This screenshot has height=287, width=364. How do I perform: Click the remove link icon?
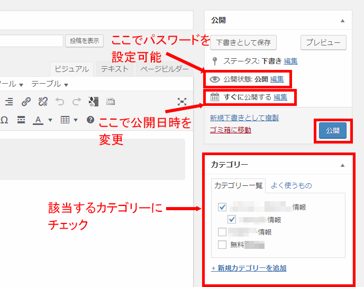[43, 102]
